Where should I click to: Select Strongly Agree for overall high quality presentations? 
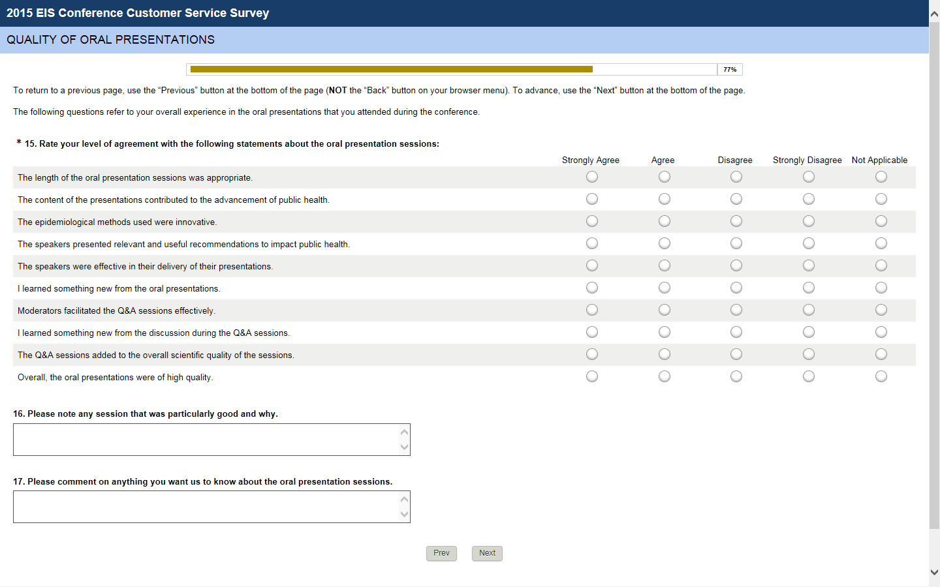point(592,376)
